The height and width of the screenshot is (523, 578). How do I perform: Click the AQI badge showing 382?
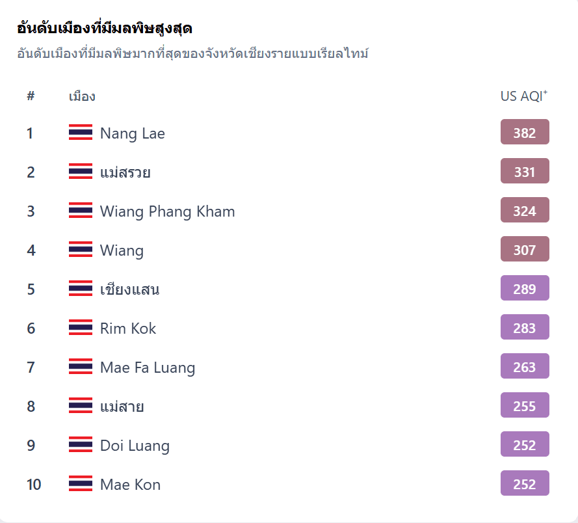tap(524, 132)
